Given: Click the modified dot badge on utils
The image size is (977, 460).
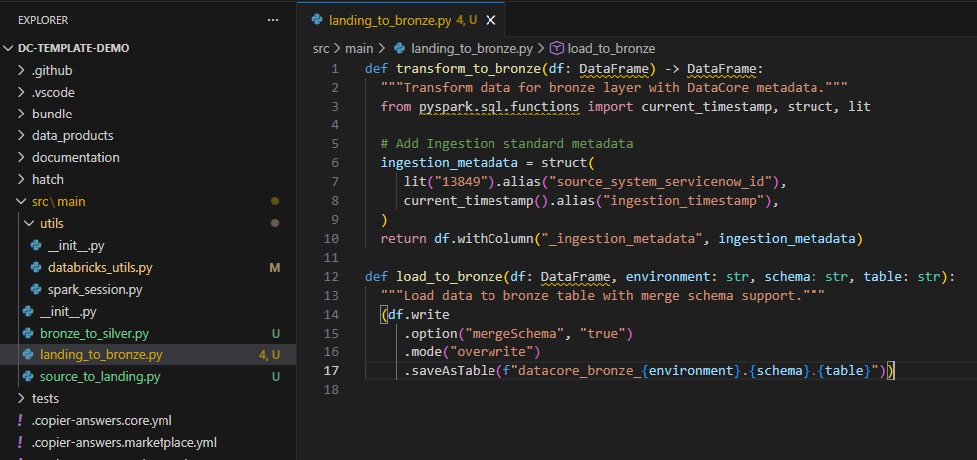Looking at the screenshot, I should click(x=275, y=223).
